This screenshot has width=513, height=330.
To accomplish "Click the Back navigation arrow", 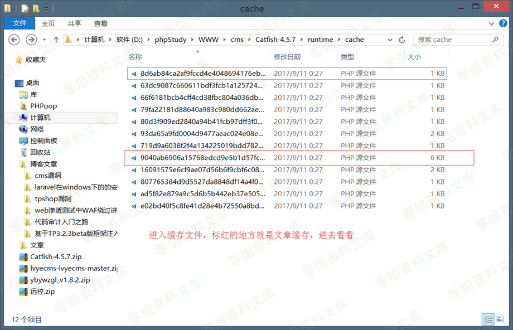I will click(x=14, y=40).
